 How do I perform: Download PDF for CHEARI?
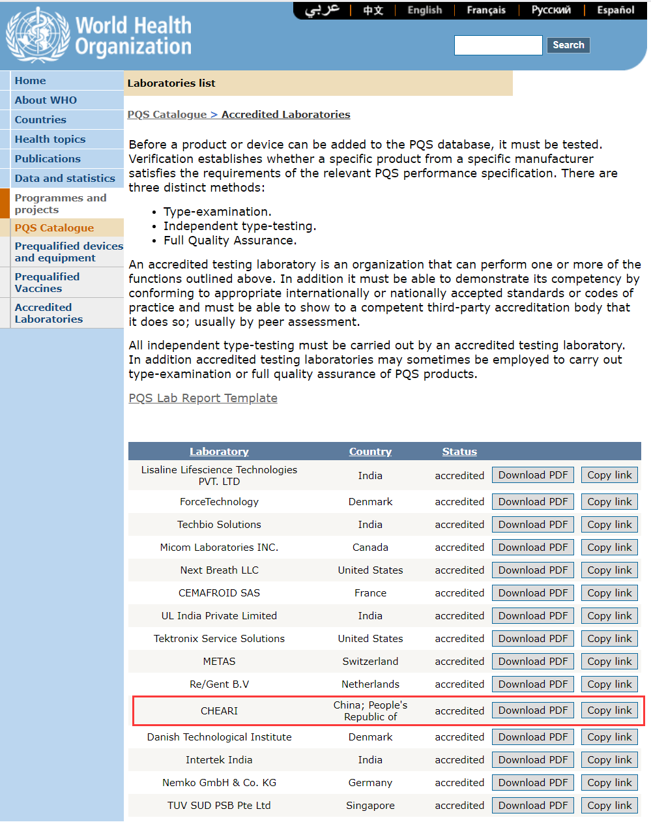(533, 710)
